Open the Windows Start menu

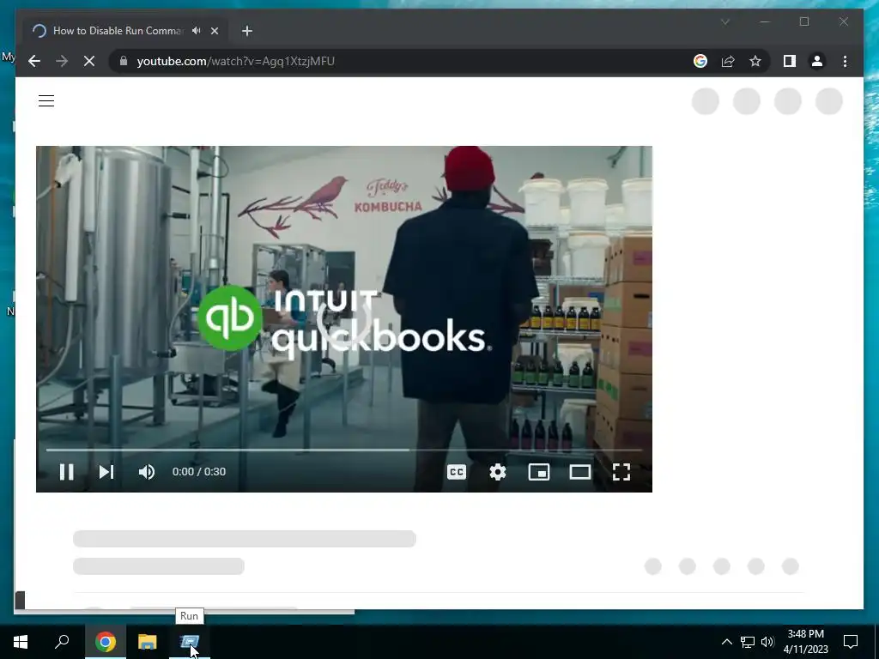[21, 642]
